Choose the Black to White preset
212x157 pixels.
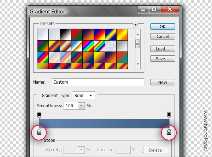[65, 35]
